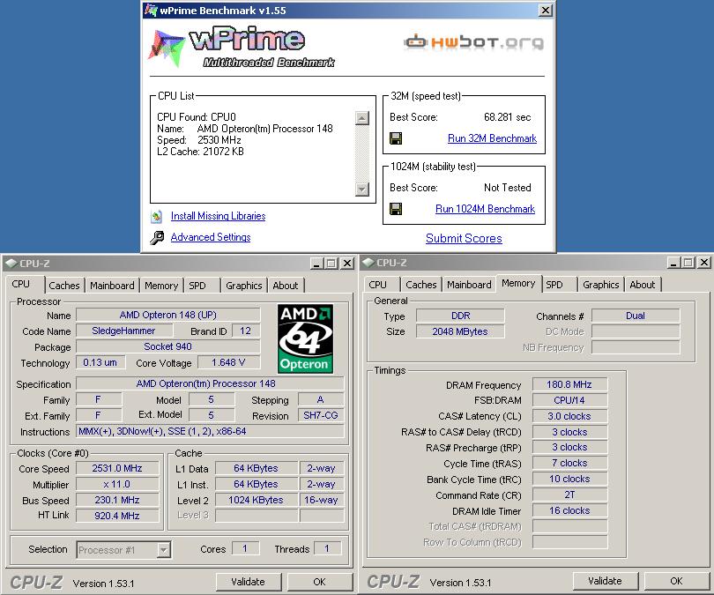Open About tab in right CPU-Z
Screen dimensions: 714x595
(642, 285)
